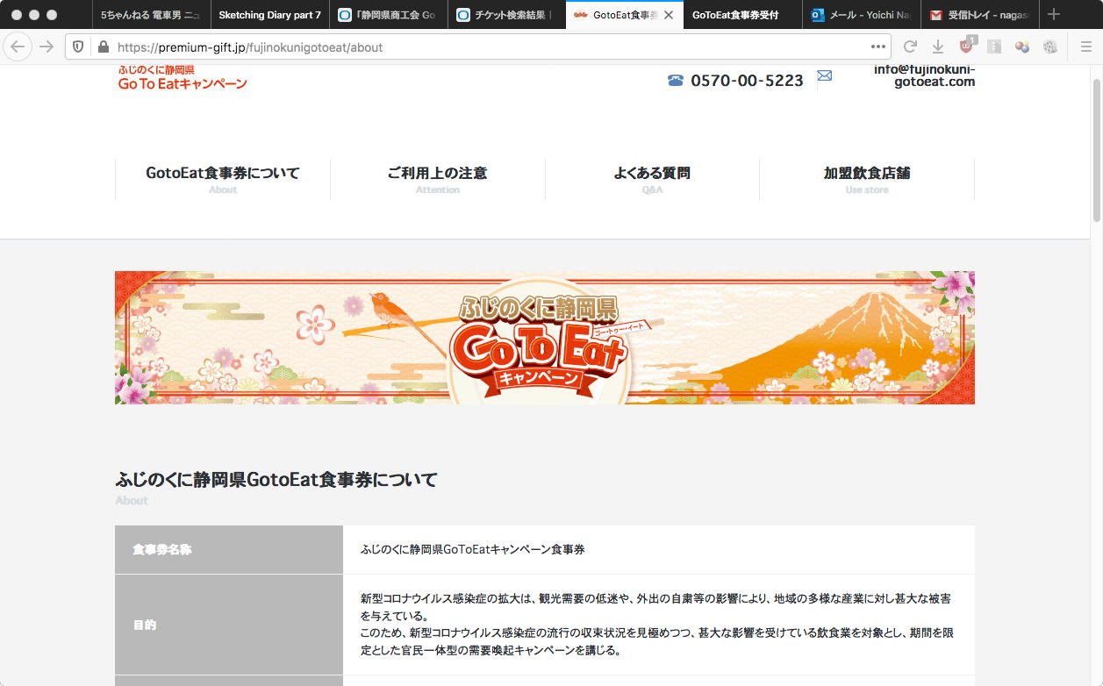
Task: Switch to the 静岡県商工会 tab
Action: click(x=388, y=15)
